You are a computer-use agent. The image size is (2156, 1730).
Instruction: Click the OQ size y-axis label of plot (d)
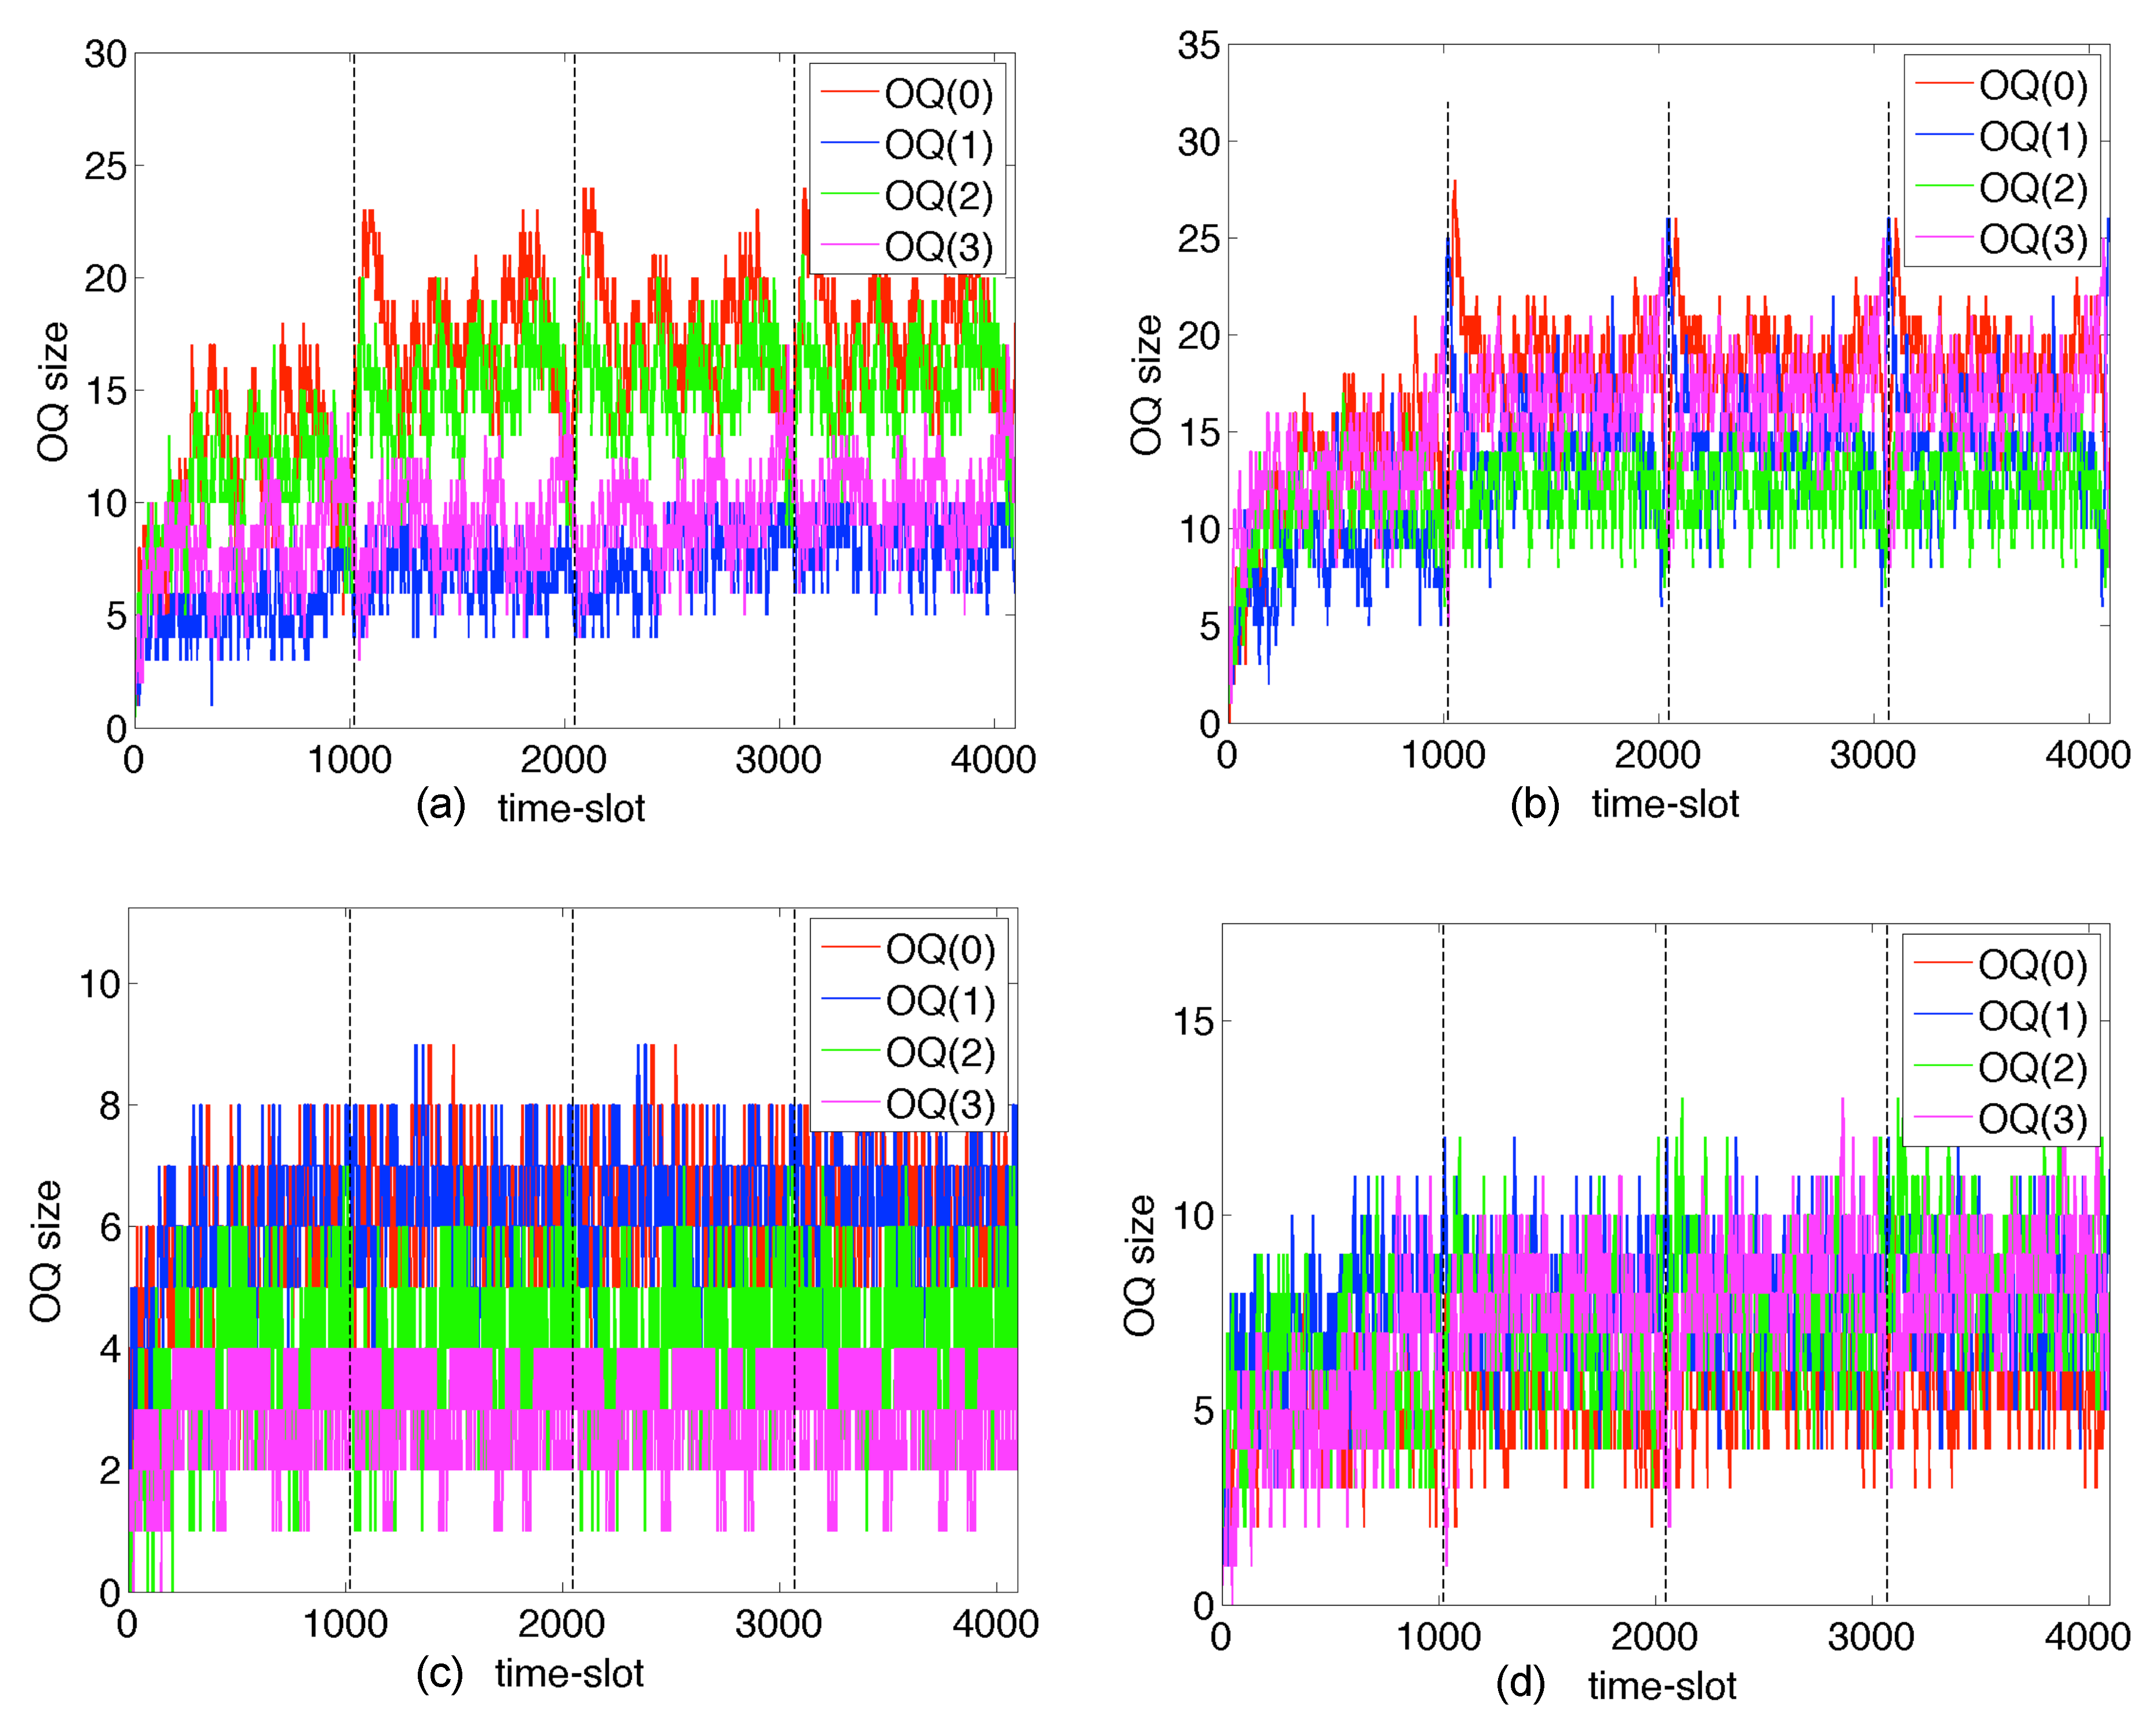coord(1138,1266)
